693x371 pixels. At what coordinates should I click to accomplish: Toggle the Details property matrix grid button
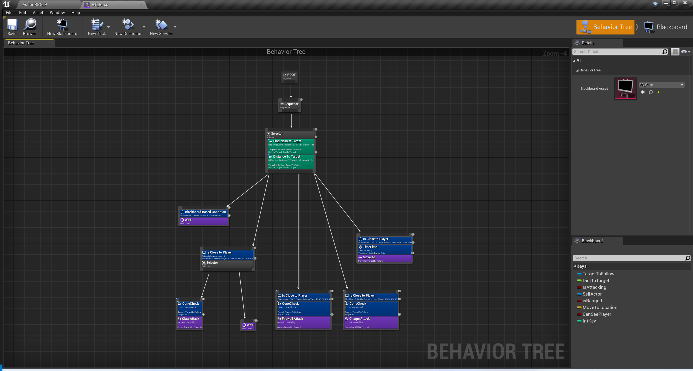tap(675, 52)
